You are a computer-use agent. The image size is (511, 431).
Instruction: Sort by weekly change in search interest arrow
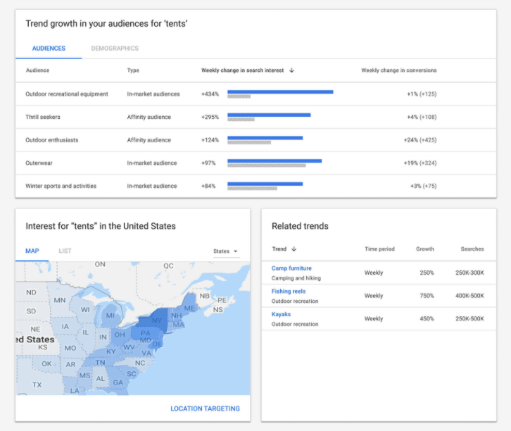(x=291, y=70)
